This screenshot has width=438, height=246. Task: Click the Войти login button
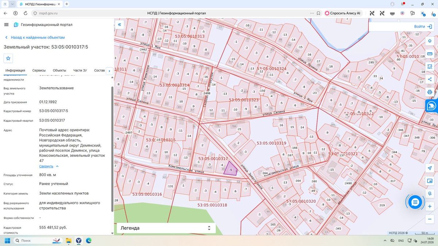(423, 27)
